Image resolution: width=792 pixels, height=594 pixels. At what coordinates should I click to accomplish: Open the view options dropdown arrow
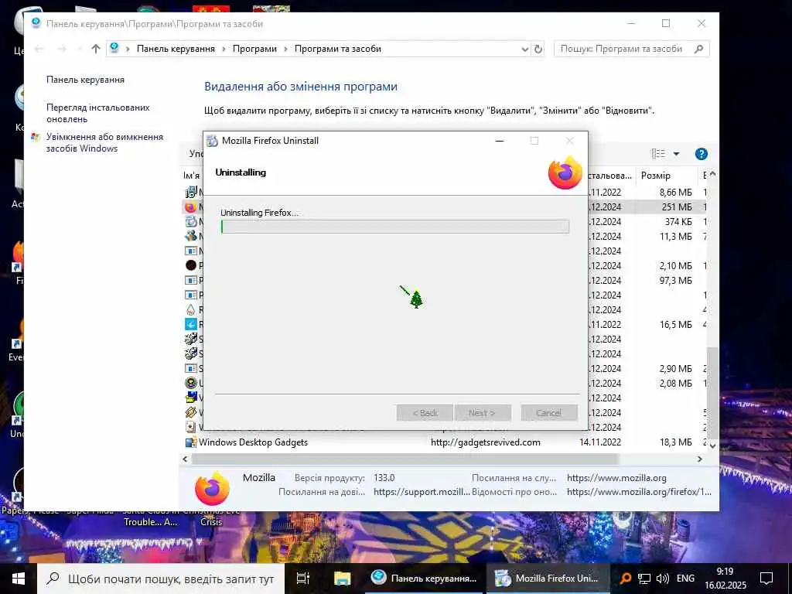click(x=676, y=154)
